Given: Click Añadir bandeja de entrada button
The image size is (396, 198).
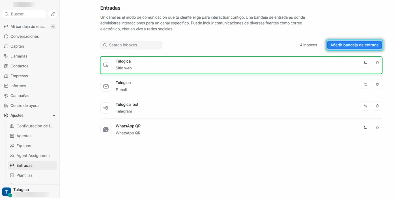Looking at the screenshot, I should tap(354, 45).
